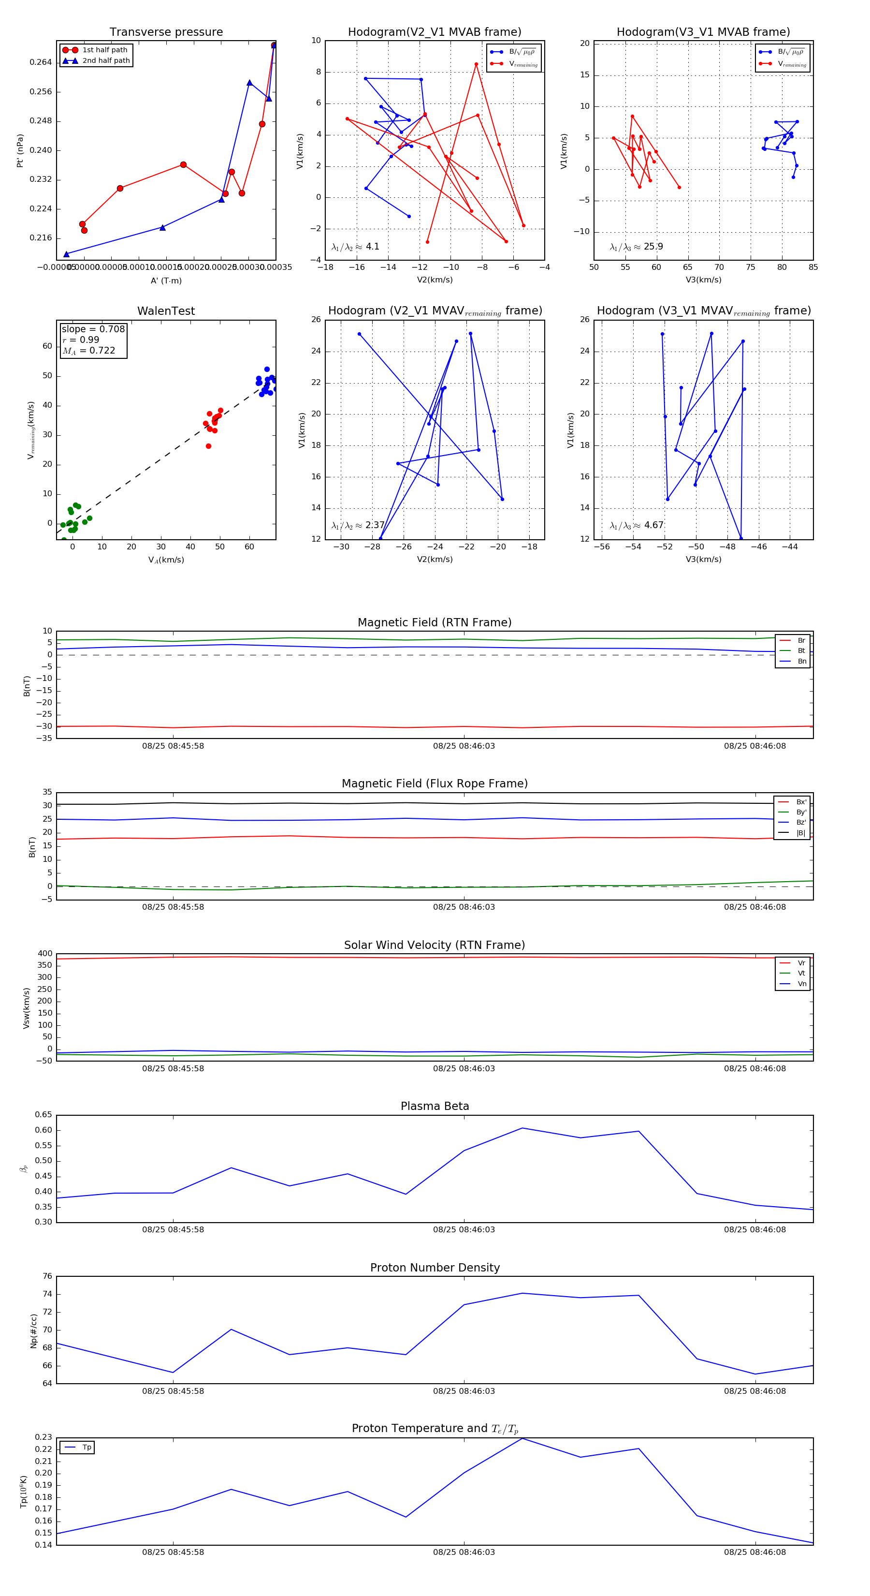Viewport: 870px width, 1596px height.
Task: Click the 'λ1/λ3 ≈ 25.9' annotation
Action: tap(637, 247)
